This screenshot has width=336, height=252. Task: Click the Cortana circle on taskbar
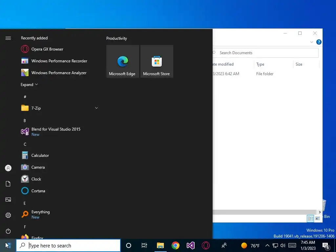[x=129, y=245]
